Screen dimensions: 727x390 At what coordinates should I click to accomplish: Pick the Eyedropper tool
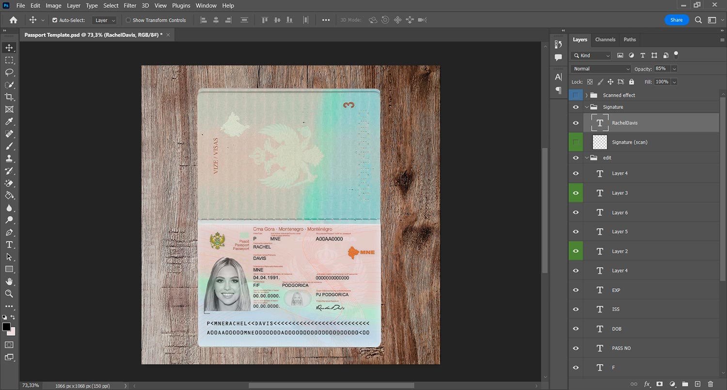9,122
